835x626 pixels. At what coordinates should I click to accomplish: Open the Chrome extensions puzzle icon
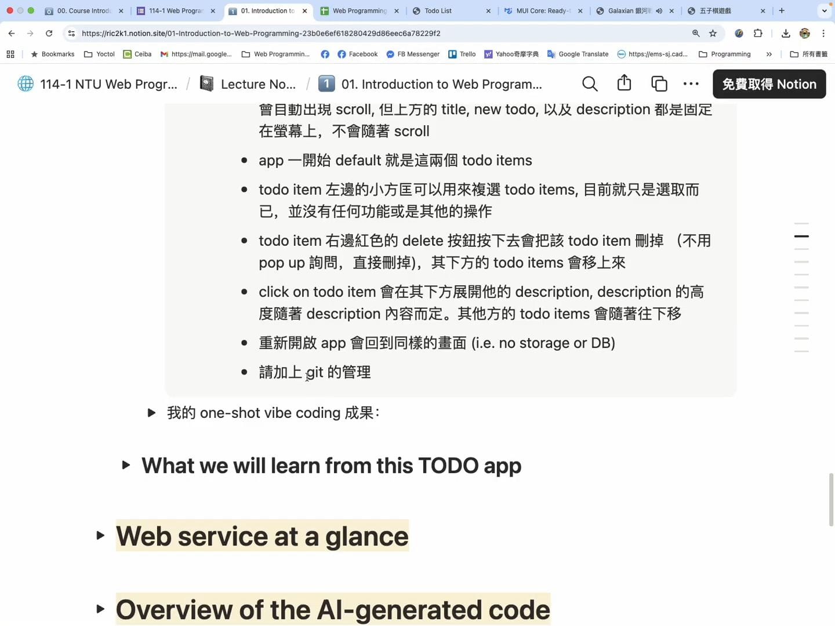click(x=758, y=34)
